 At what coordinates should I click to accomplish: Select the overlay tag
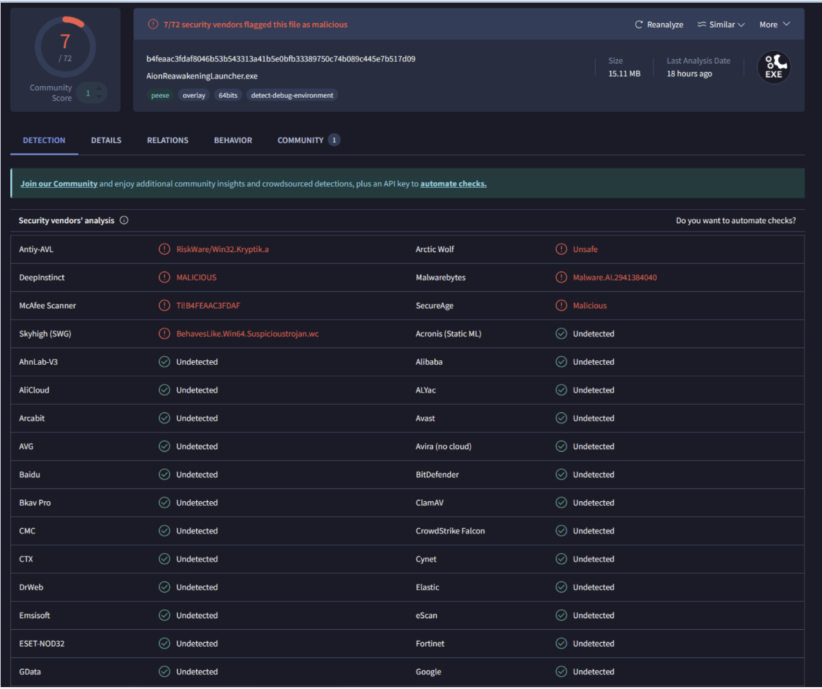194,95
